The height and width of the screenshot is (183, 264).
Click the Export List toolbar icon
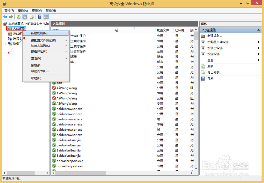pyautogui.click(x=32, y=17)
